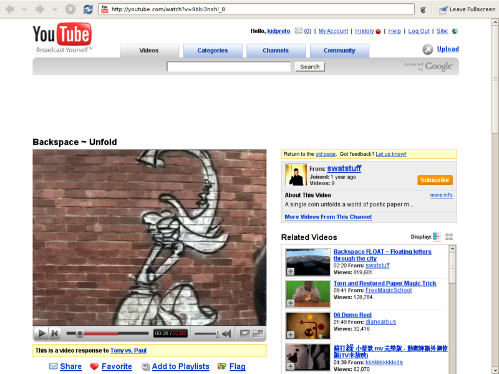
Task: Click the GNOME foot icon in the toolbar
Action: tap(423, 10)
